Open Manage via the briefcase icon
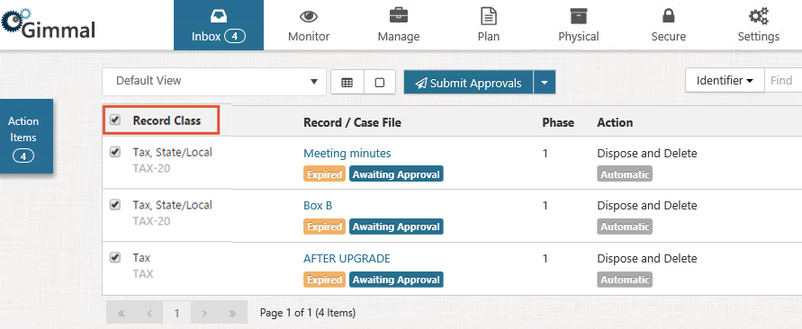802x329 pixels. [x=399, y=25]
